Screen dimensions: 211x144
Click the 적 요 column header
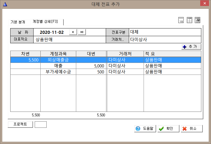tap(172, 54)
